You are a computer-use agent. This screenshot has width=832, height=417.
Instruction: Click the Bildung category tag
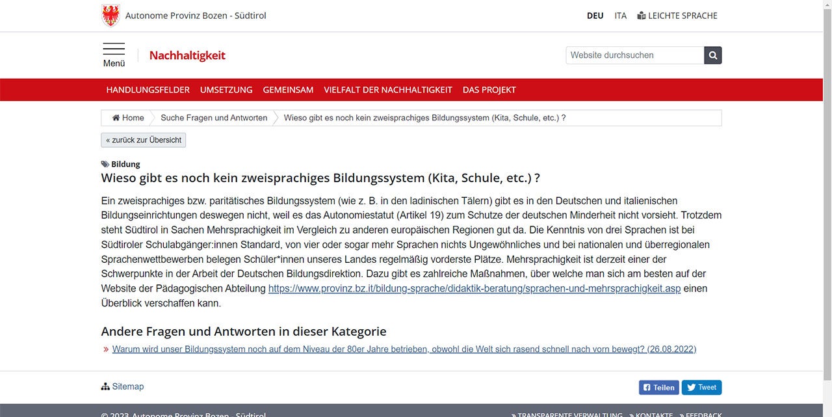125,164
